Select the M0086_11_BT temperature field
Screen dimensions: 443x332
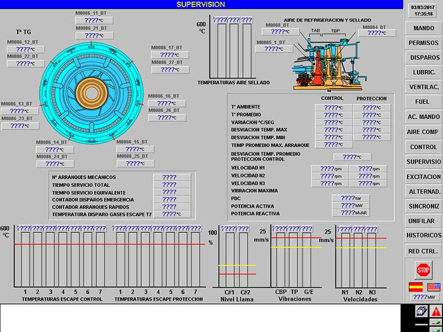coord(94,20)
